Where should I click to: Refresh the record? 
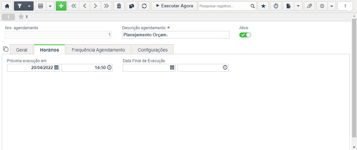coord(144,6)
